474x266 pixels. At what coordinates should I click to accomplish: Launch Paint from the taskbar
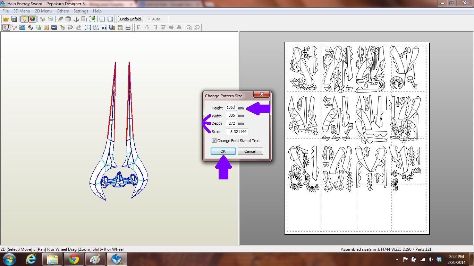95,259
